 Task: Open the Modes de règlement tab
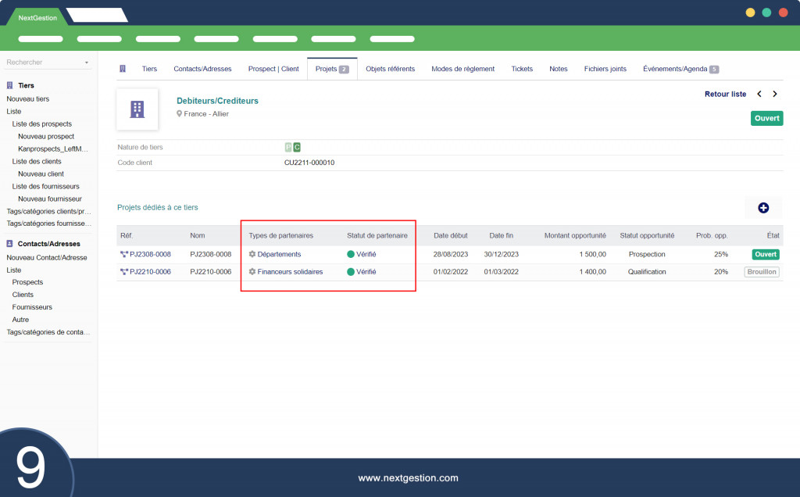pos(462,69)
